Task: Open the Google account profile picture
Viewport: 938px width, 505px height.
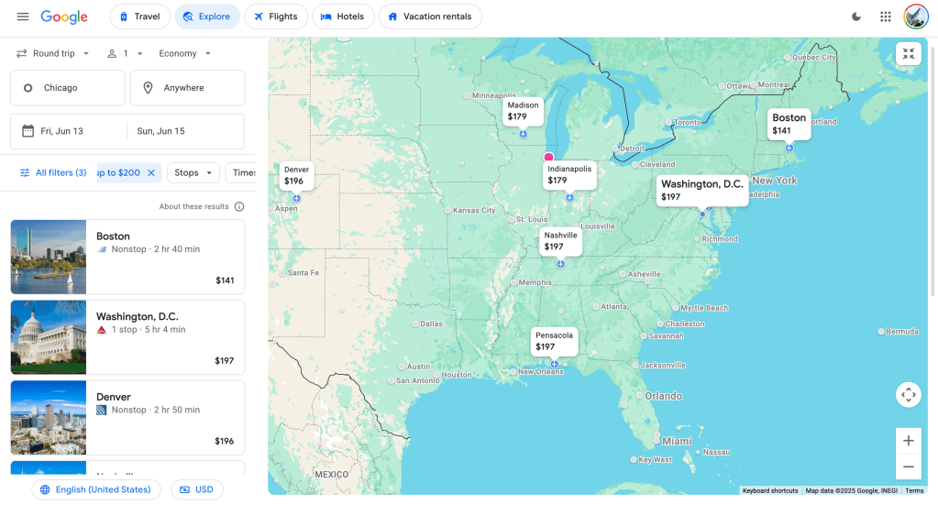Action: point(916,16)
